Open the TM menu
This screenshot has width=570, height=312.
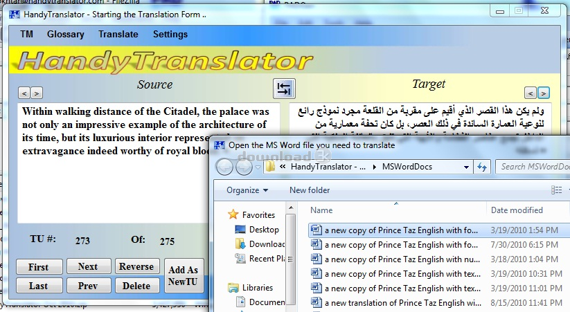tap(26, 34)
